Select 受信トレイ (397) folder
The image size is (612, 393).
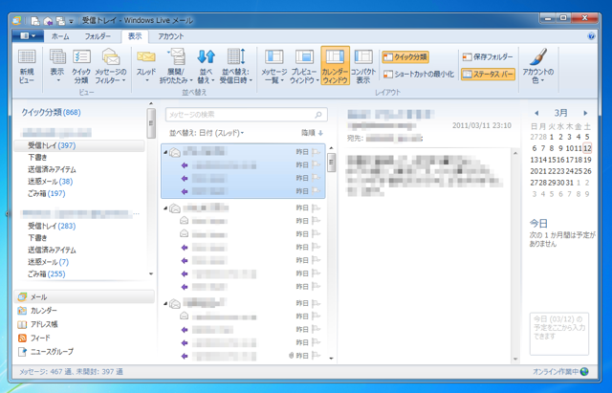(x=79, y=145)
